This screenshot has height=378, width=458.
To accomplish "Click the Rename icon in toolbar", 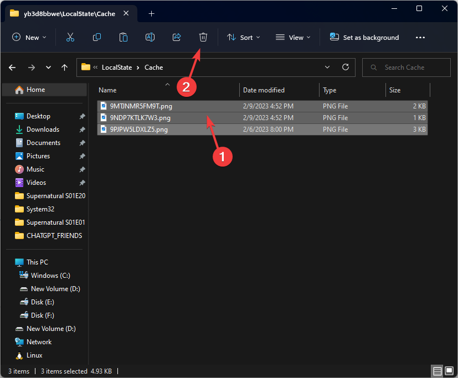I will click(150, 37).
